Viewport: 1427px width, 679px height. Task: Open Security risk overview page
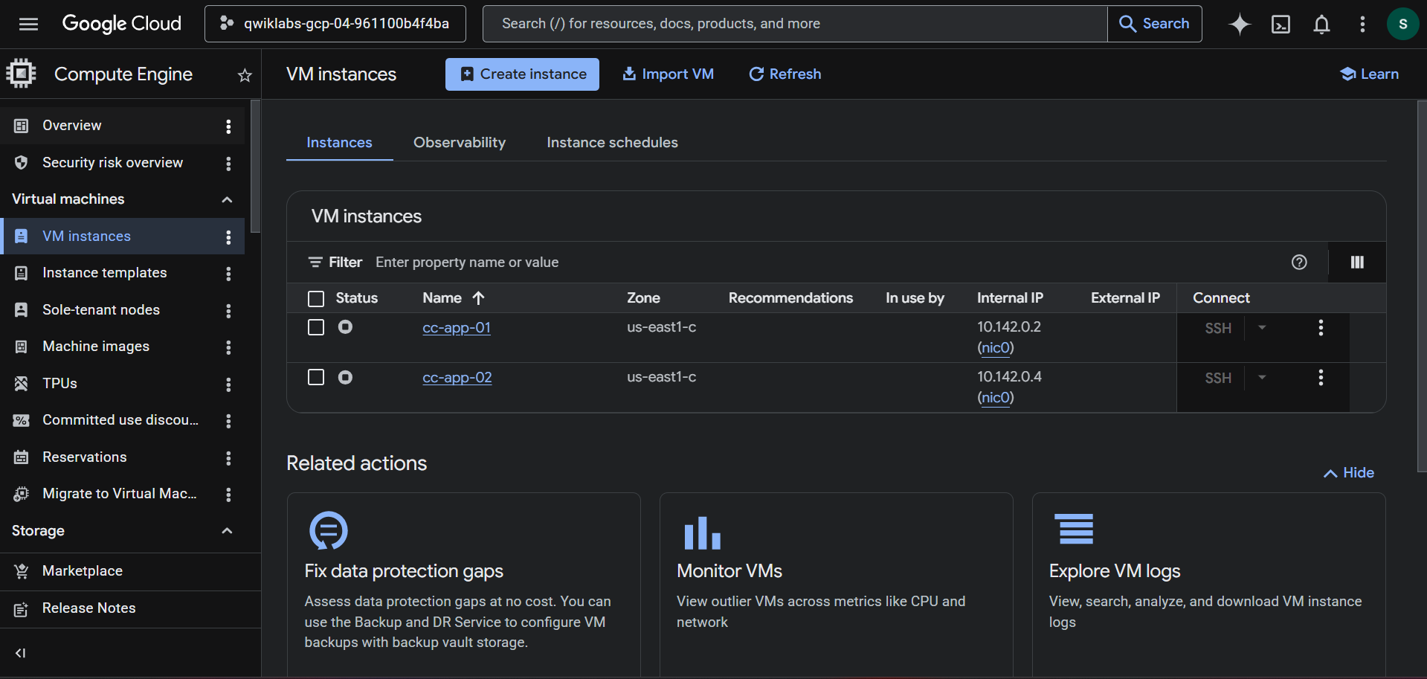(112, 163)
